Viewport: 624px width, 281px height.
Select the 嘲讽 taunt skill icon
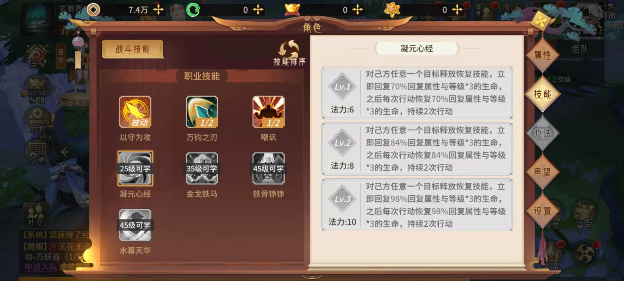pyautogui.click(x=268, y=112)
